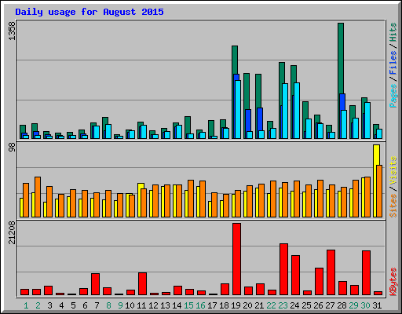
Task: Click the 'Pages' legend label
Action: (x=393, y=96)
